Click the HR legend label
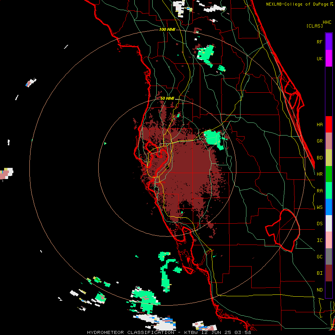The image size is (335, 335). [x=319, y=174]
